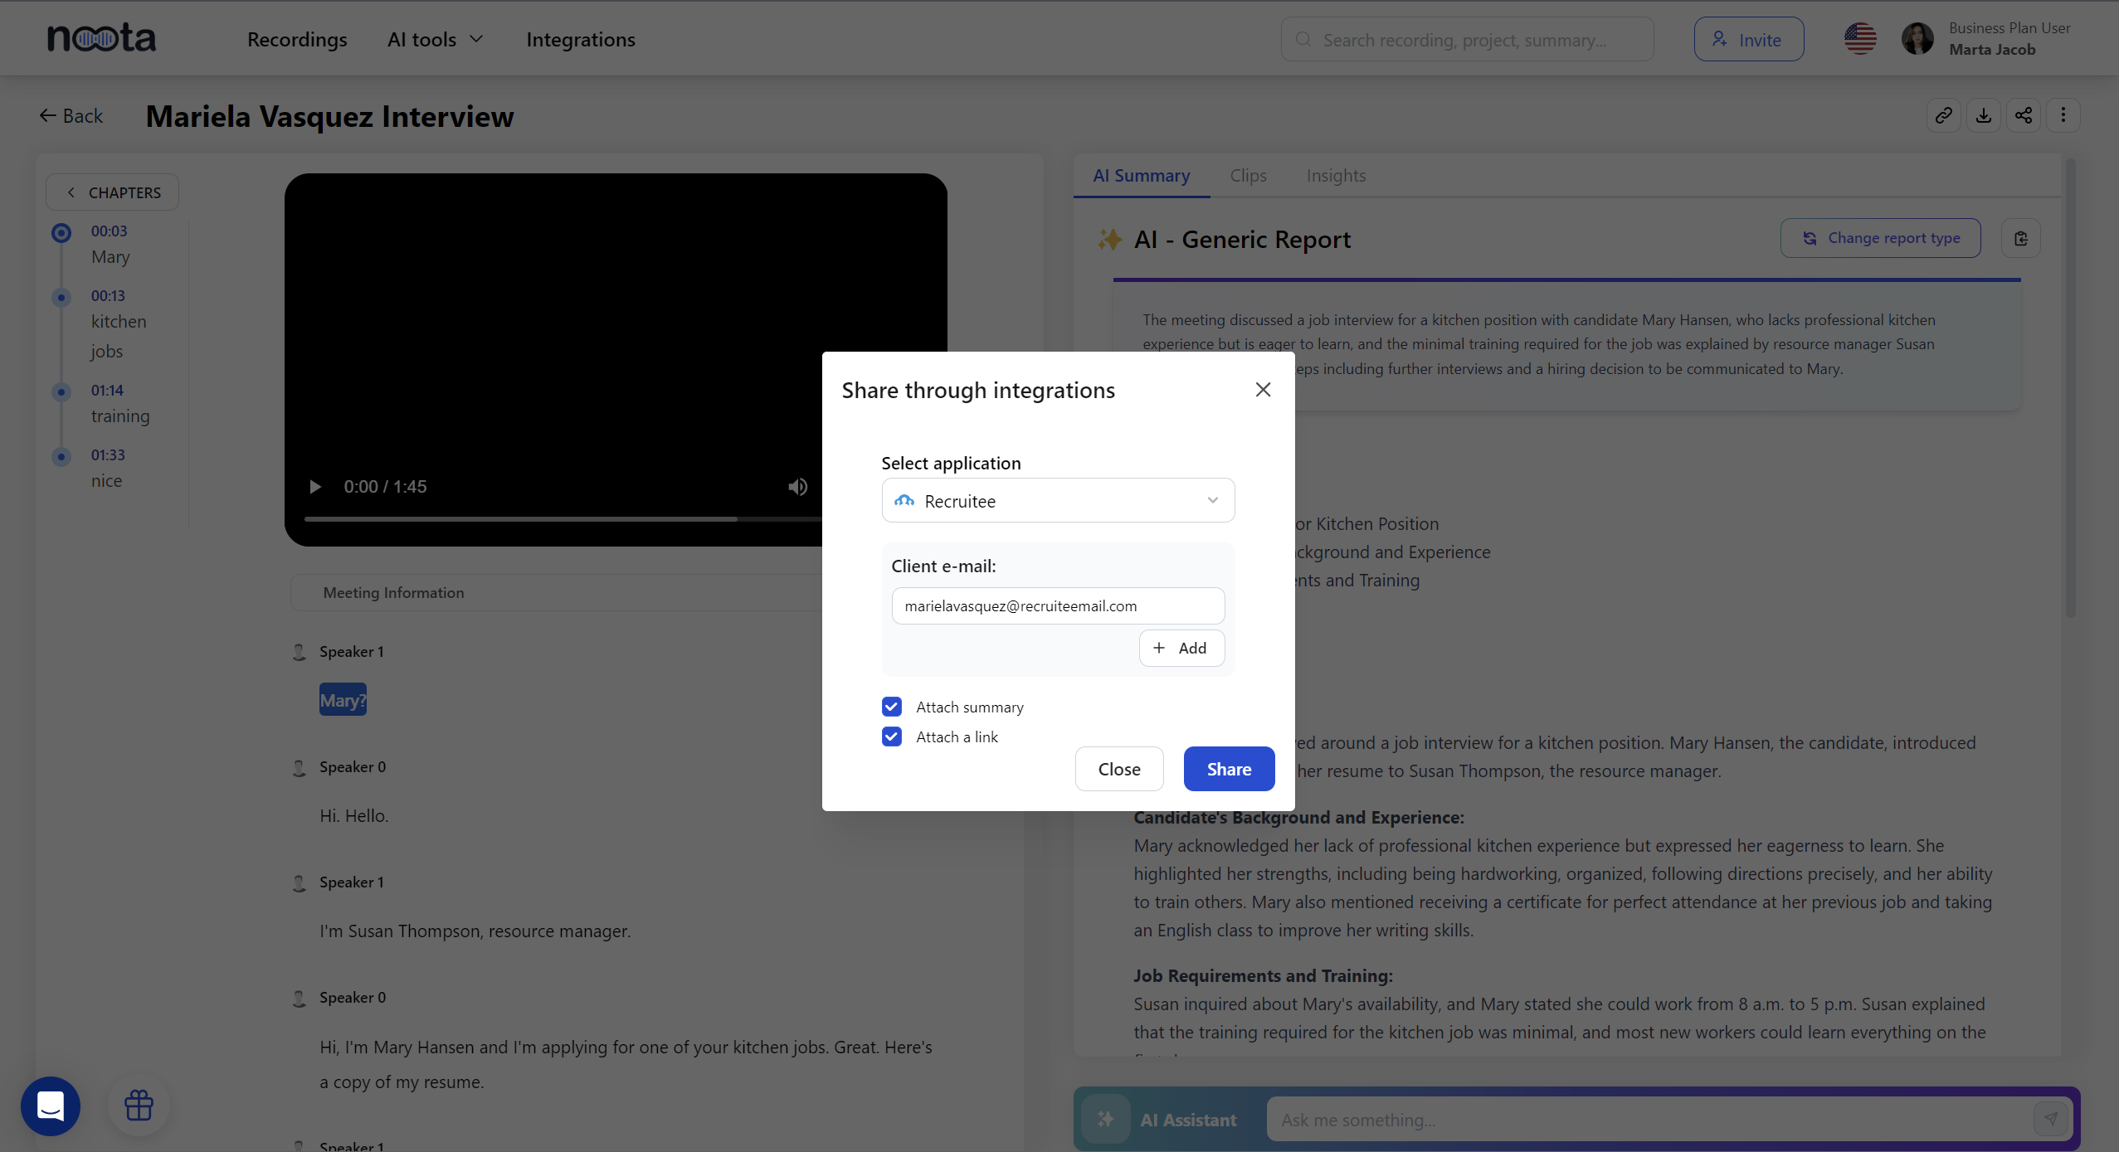Open the chat support bubble icon
This screenshot has height=1152, width=2119.
[51, 1106]
